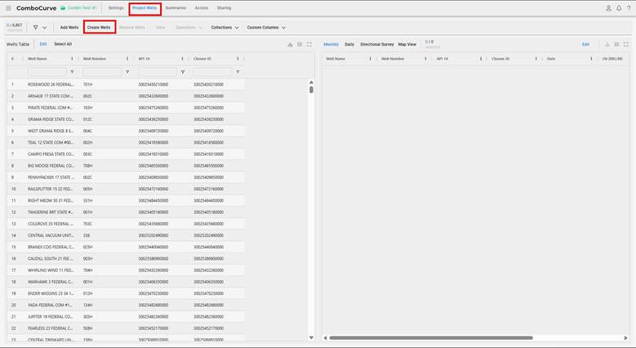Switch to the Summaries tab
Viewport: 636px width, 348px height.
pyautogui.click(x=176, y=8)
